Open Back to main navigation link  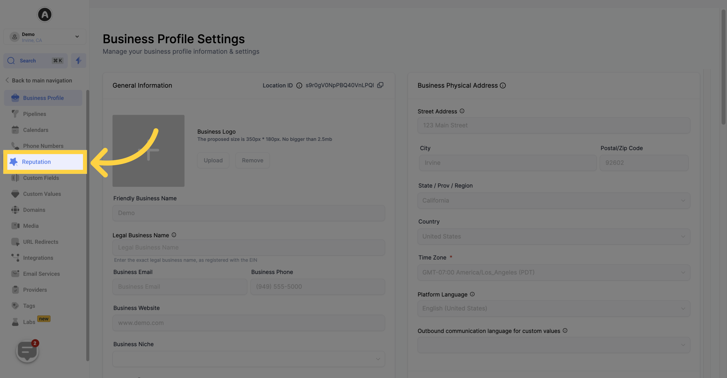[x=42, y=80]
